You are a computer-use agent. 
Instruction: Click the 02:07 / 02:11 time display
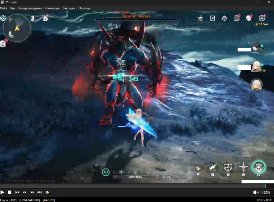[265, 200]
